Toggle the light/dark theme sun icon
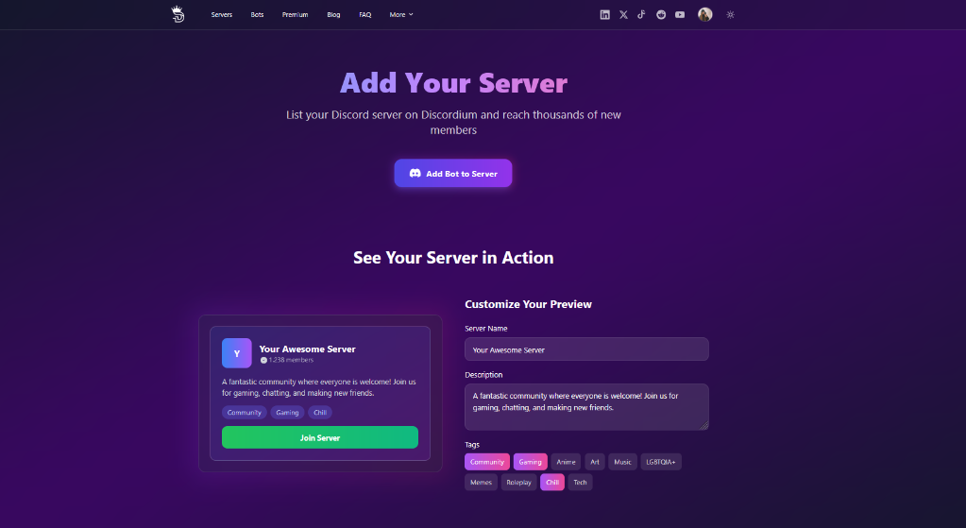The height and width of the screenshot is (528, 966). point(731,15)
